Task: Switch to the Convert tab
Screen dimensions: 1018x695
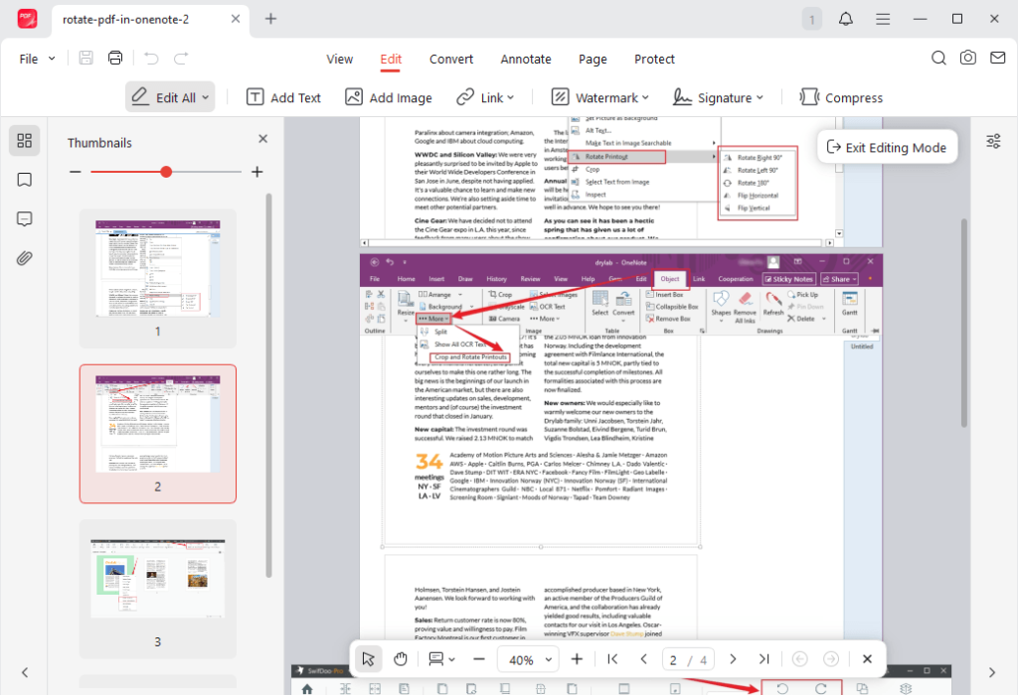Action: [x=450, y=59]
